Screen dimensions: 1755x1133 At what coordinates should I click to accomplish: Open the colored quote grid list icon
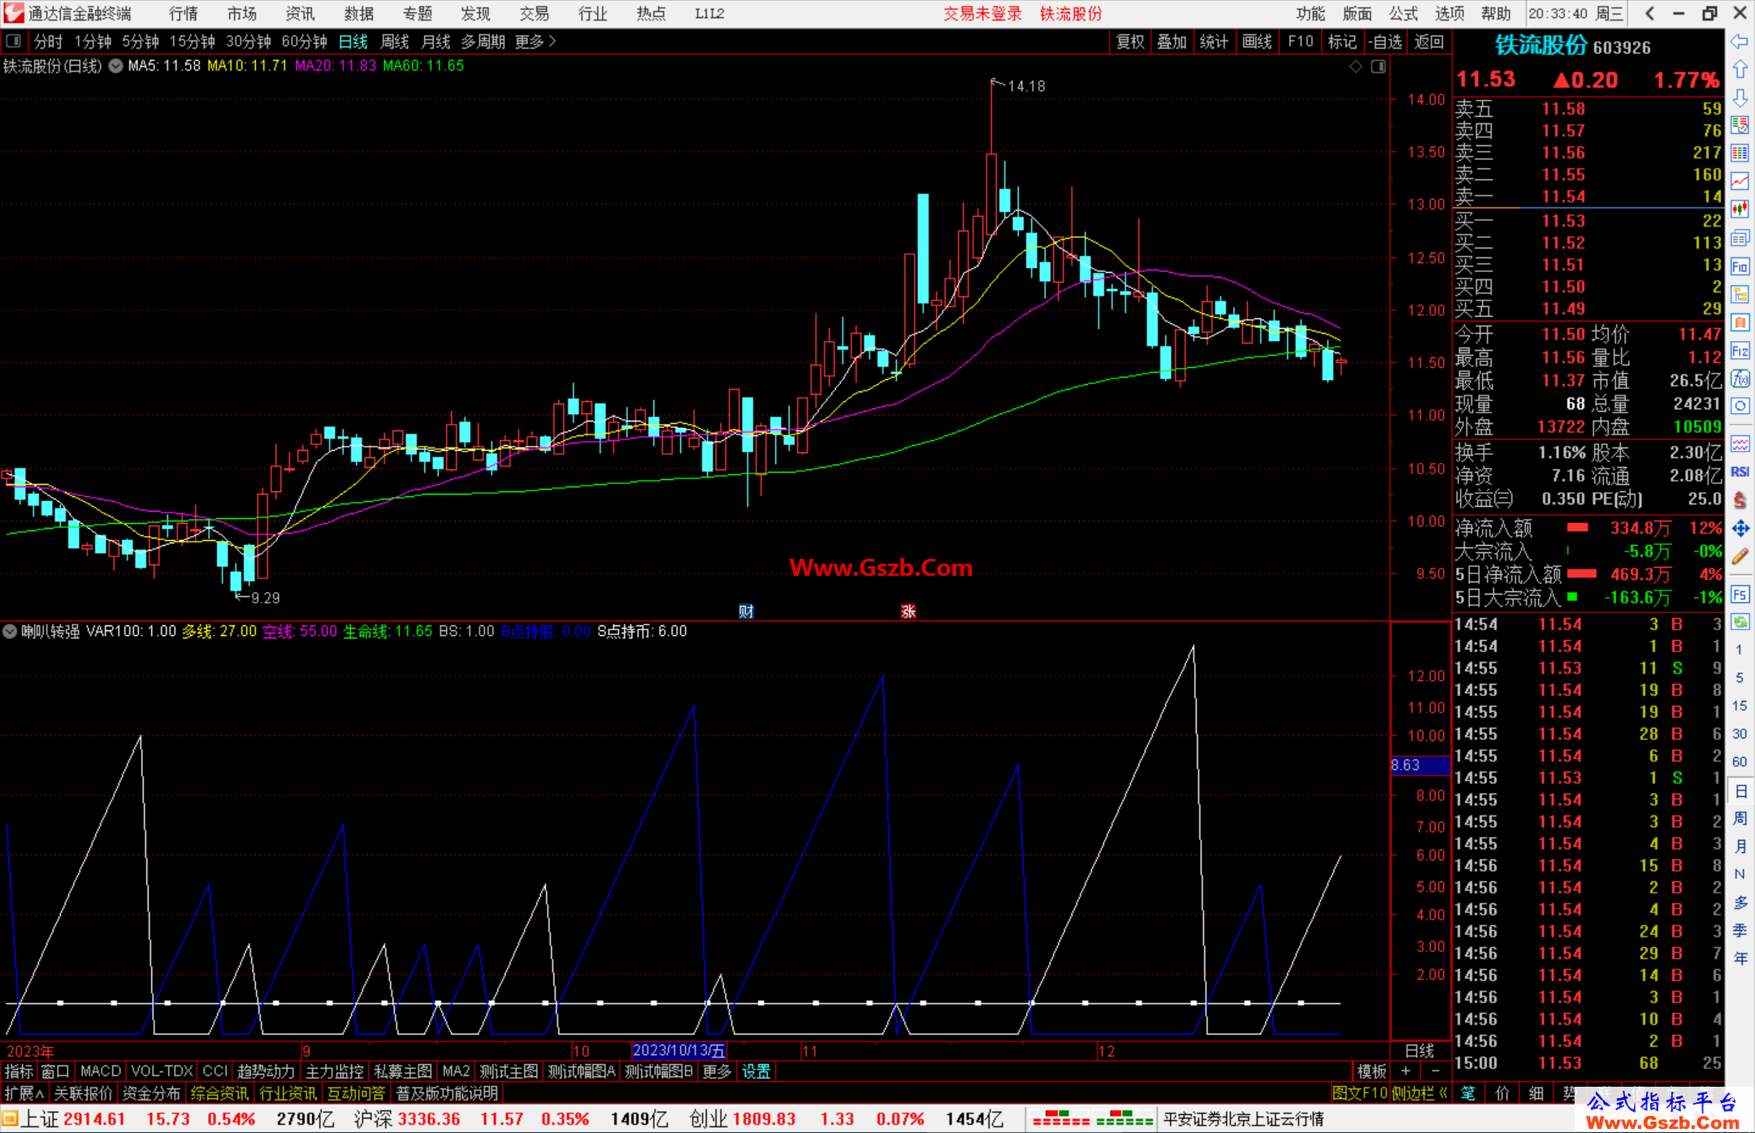tap(1740, 154)
